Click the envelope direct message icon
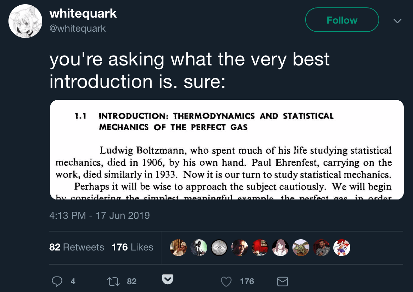Screen dimensions: 413x292 click(283, 281)
